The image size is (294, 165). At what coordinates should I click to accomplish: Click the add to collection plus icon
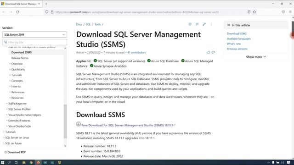pos(190,24)
